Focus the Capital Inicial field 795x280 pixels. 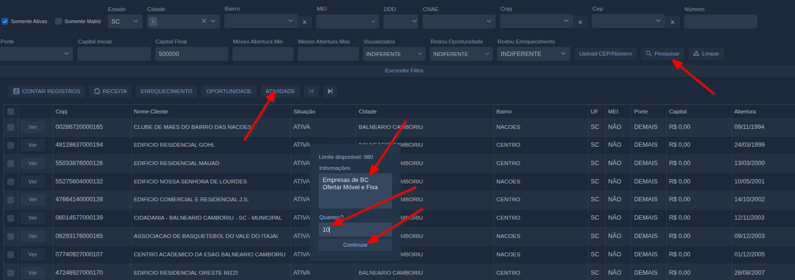114,54
